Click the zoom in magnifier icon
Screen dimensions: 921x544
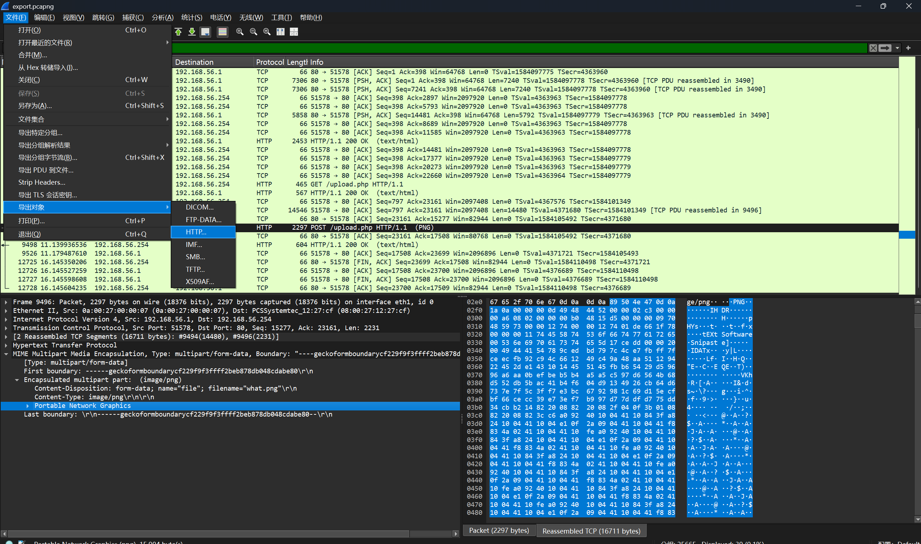pyautogui.click(x=240, y=32)
